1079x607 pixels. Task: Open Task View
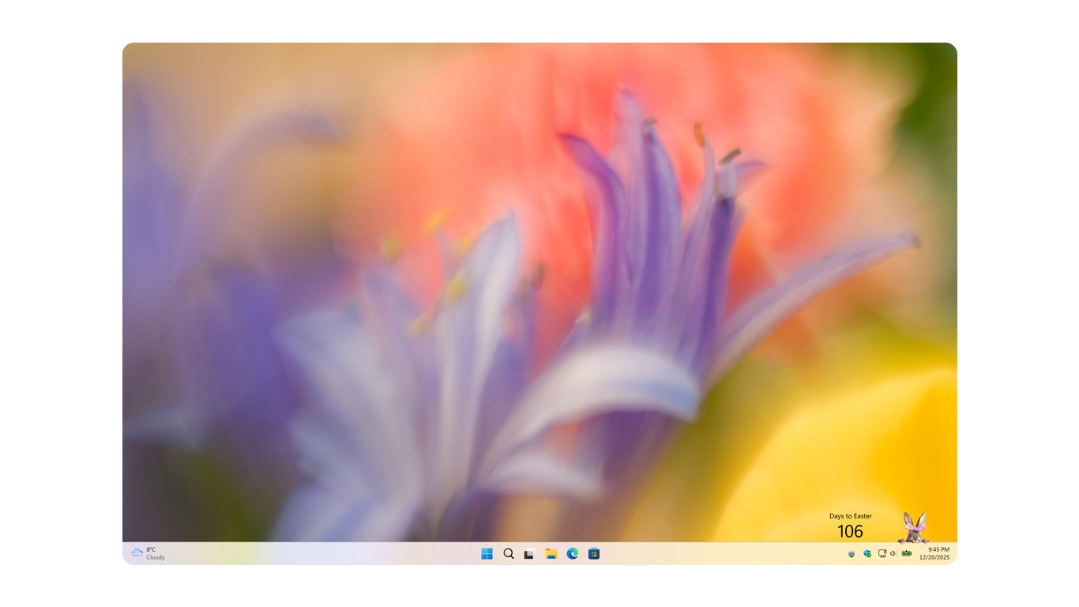[x=528, y=553]
